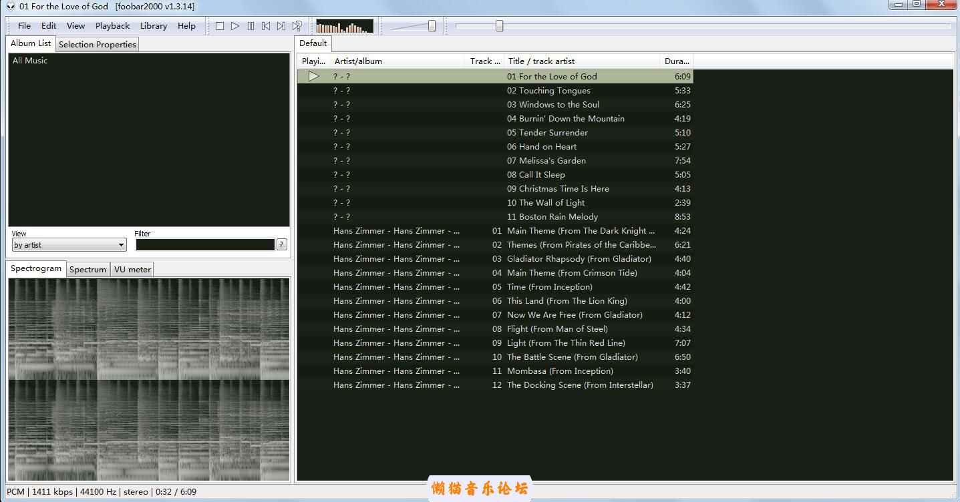Open the File menu
Viewport: 960px width, 502px height.
click(x=24, y=26)
